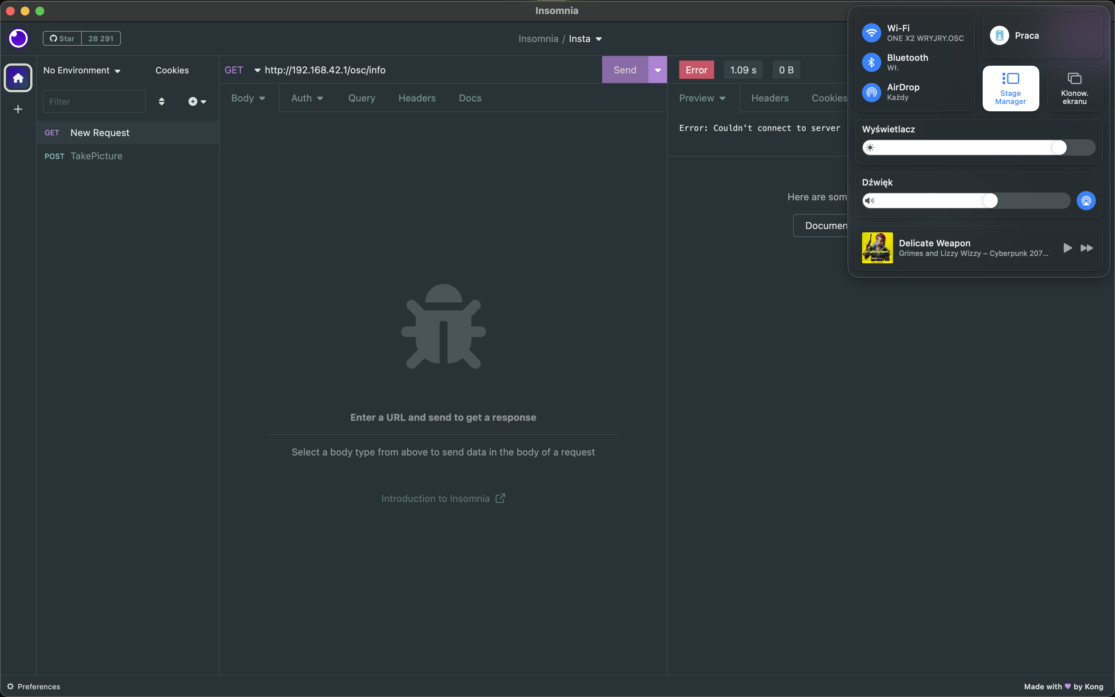Open the Docs tab of the request
The height and width of the screenshot is (697, 1115).
pos(469,98)
